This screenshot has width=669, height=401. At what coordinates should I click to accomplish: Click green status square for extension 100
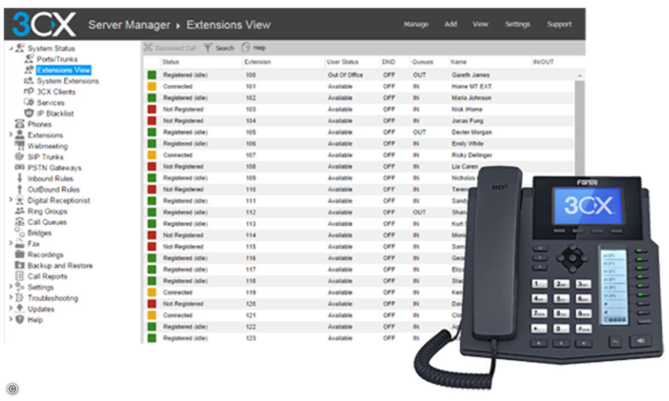click(x=152, y=75)
